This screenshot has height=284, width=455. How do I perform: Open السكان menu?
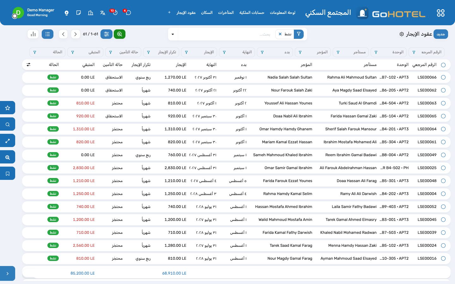pos(207,13)
